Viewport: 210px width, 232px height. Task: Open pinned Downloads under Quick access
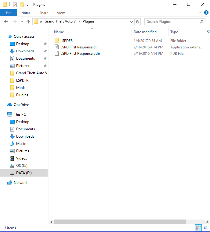(25, 51)
